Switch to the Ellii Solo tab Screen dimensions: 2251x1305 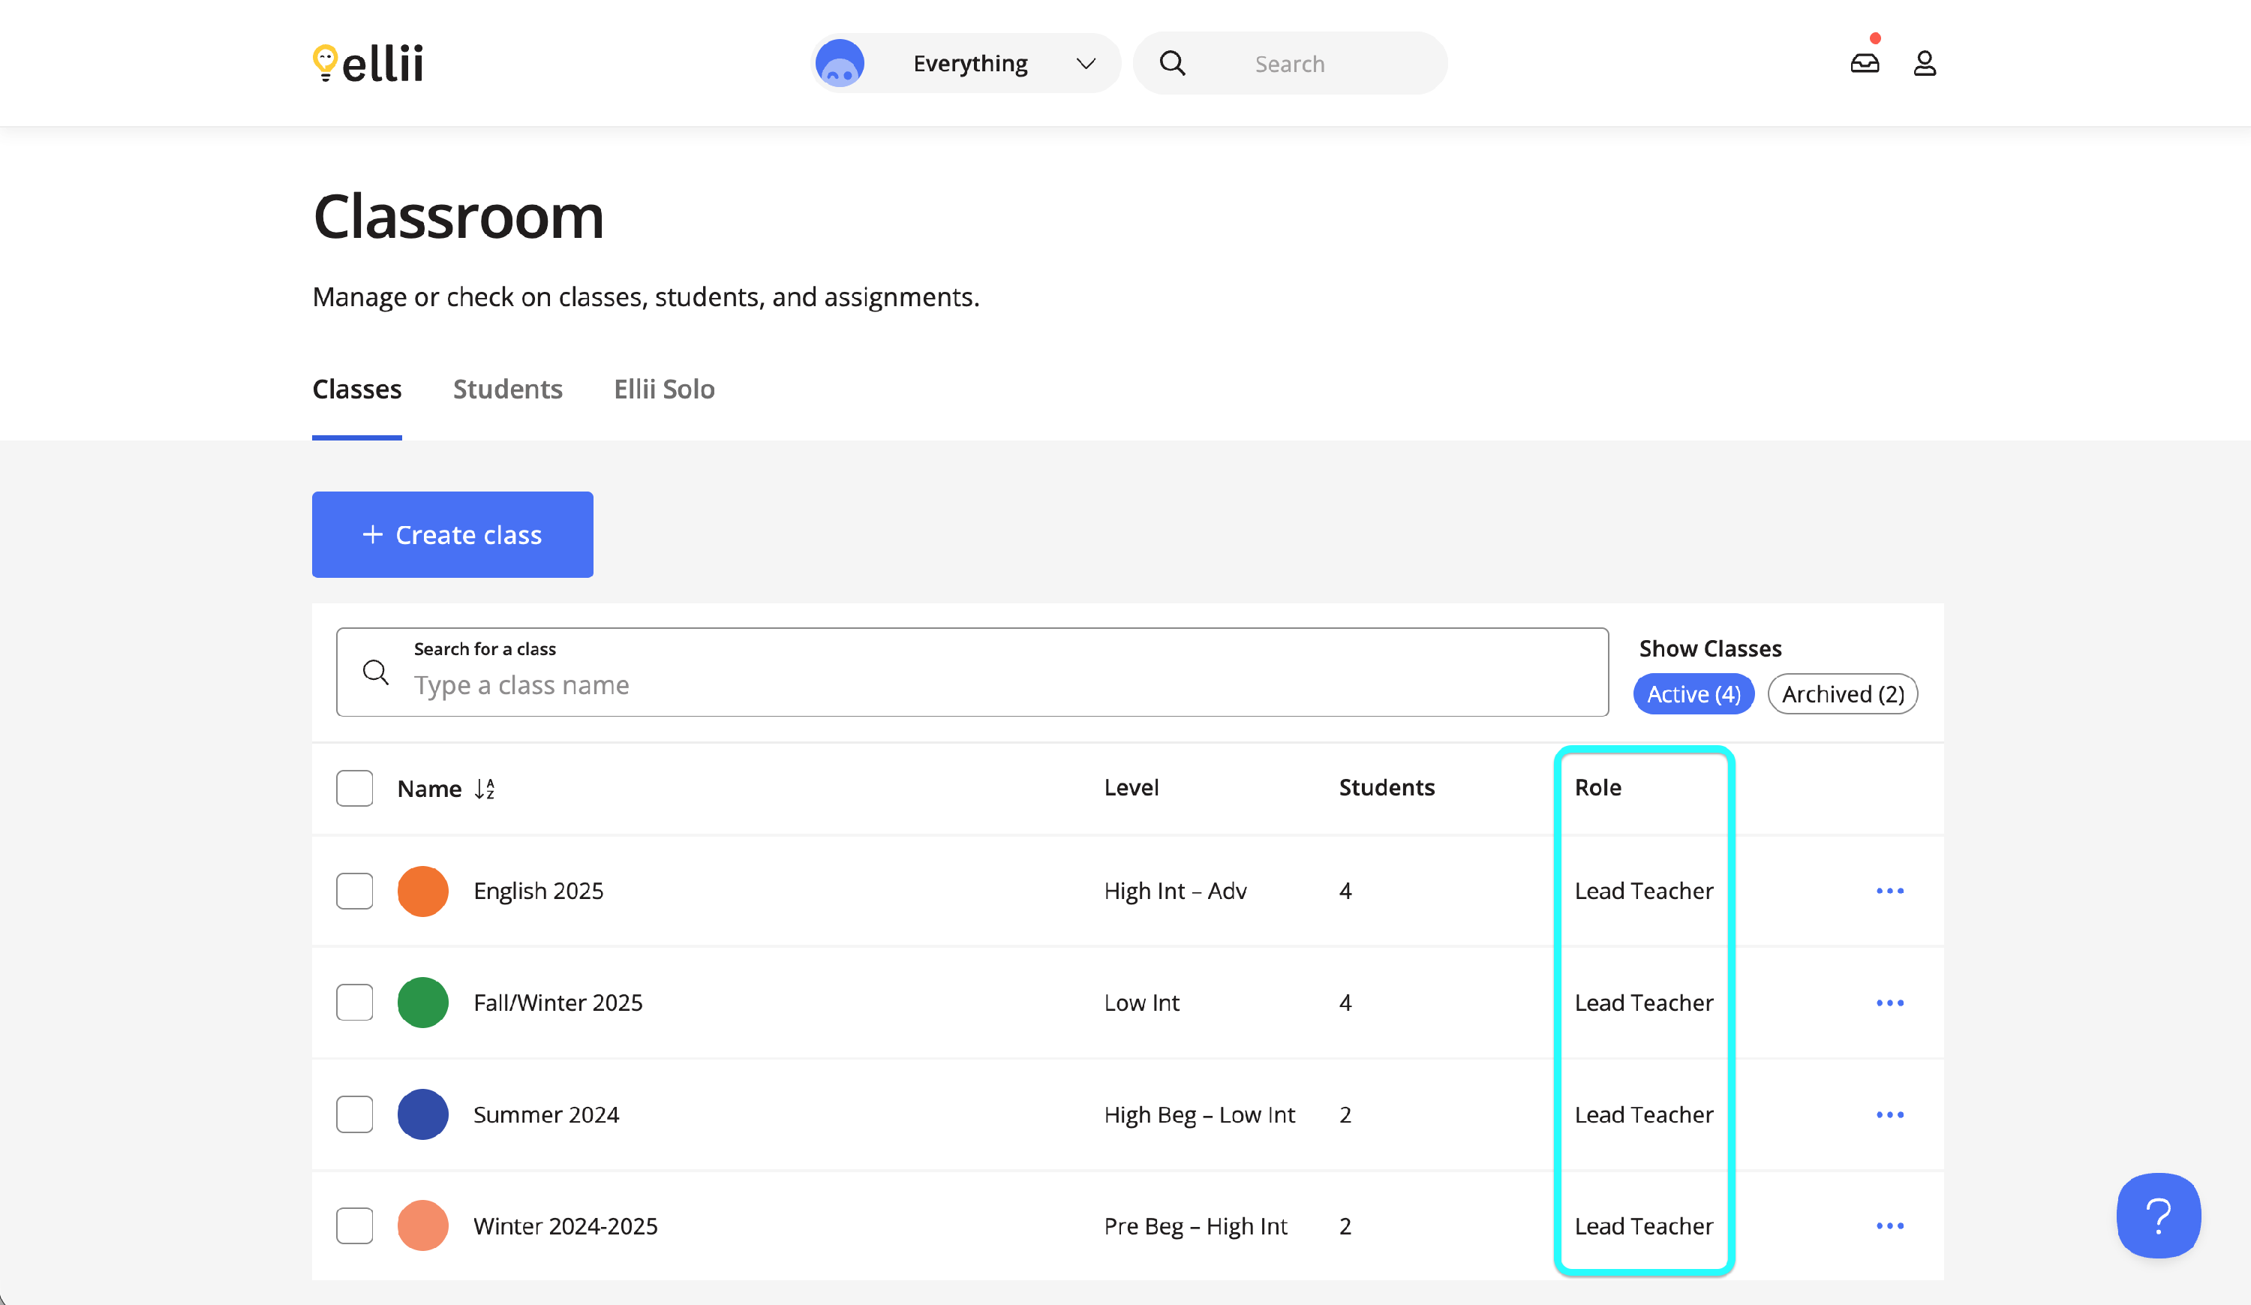(664, 389)
